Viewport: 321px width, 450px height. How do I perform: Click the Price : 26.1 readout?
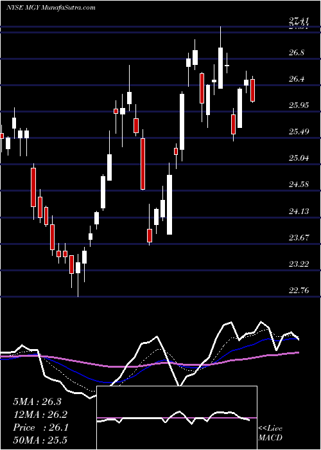[40, 428]
